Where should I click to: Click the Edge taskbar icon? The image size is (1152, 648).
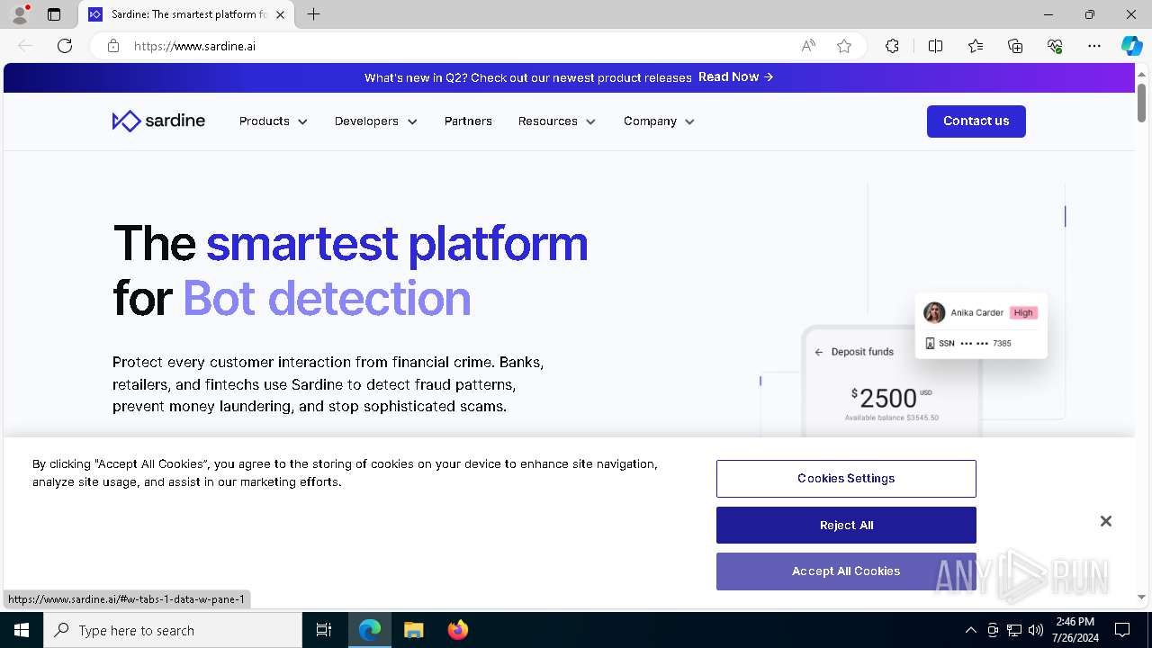[370, 630]
